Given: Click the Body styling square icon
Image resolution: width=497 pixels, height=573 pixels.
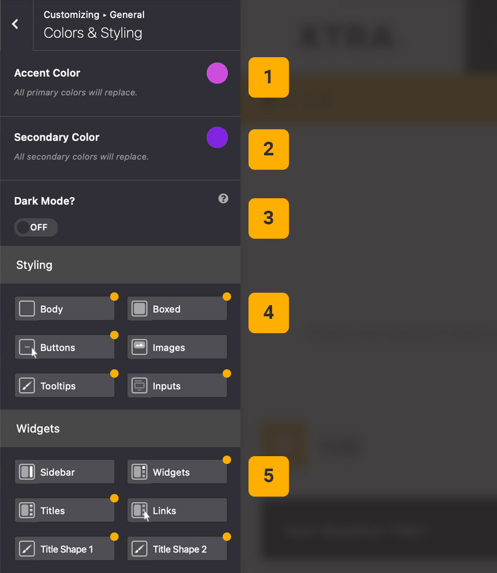Looking at the screenshot, I should pyautogui.click(x=27, y=309).
